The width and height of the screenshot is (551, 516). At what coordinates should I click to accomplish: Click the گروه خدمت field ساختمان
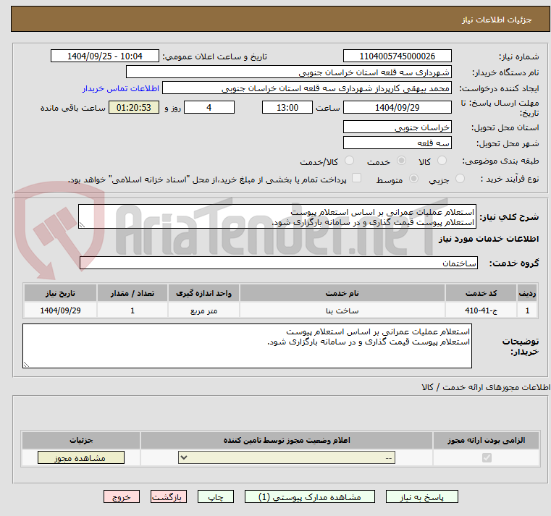(279, 263)
